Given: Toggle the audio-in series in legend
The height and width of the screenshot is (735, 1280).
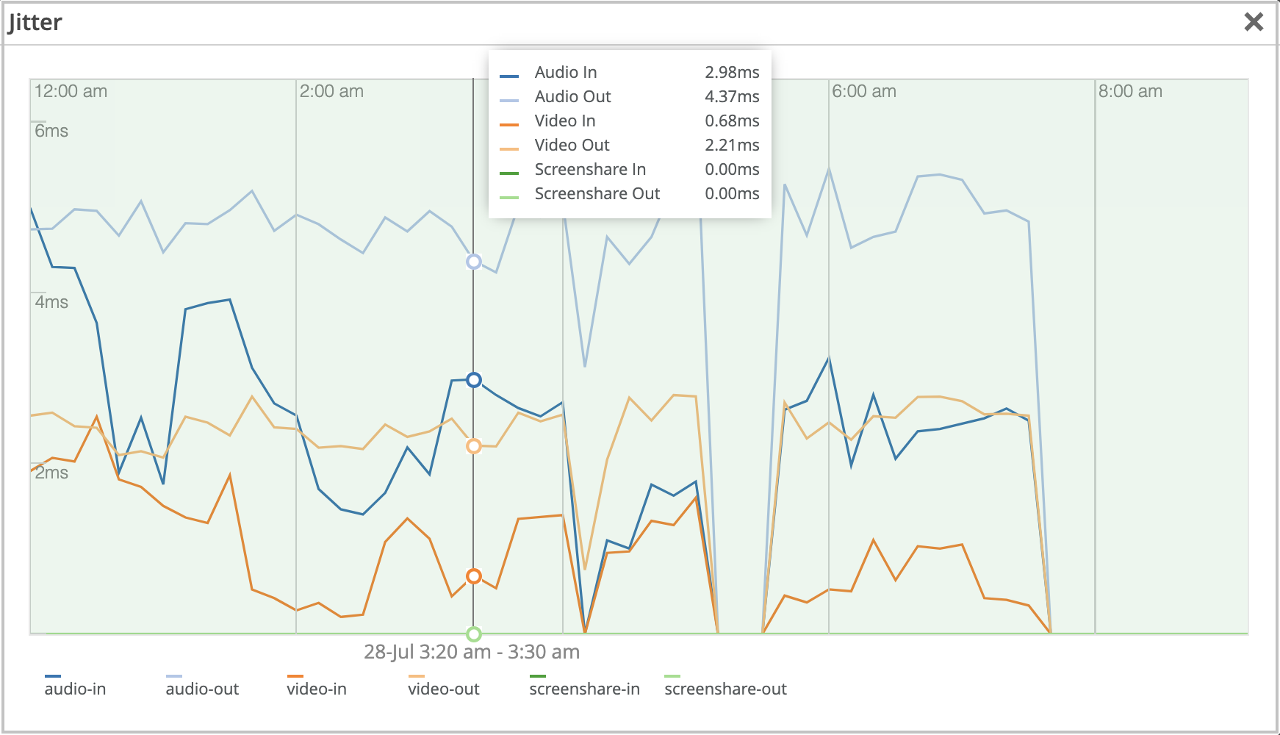Looking at the screenshot, I should (75, 689).
